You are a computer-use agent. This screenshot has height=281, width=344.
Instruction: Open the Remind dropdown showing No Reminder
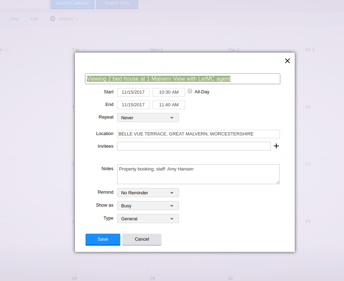pyautogui.click(x=148, y=193)
